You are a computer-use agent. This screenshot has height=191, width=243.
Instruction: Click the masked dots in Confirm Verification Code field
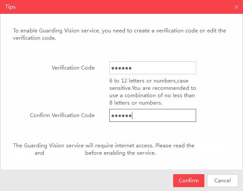(121, 115)
